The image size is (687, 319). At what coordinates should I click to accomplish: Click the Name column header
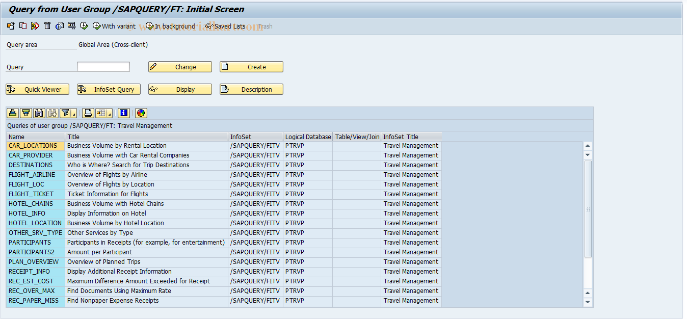point(36,137)
